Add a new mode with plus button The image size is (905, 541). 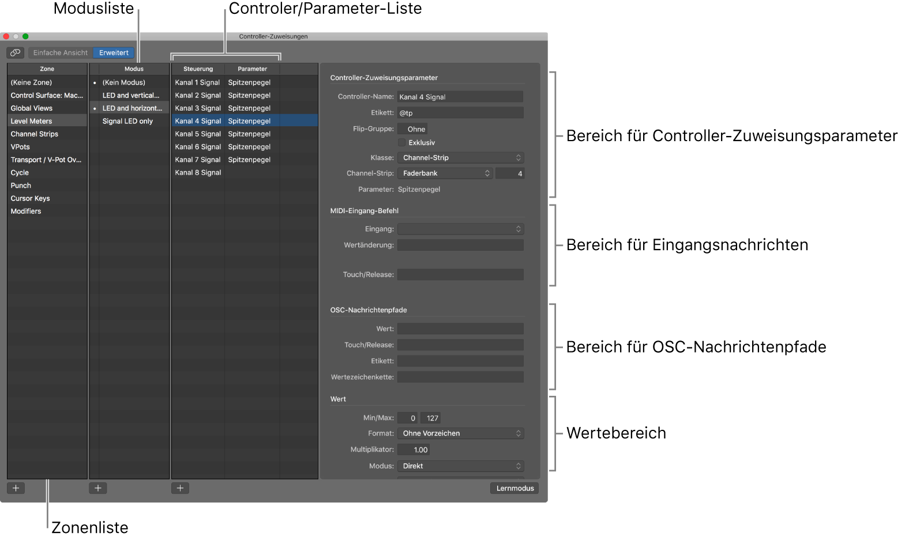click(98, 488)
